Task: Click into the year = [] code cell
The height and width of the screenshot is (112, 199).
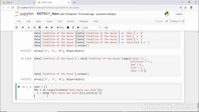Action: pyautogui.click(x=107, y=91)
